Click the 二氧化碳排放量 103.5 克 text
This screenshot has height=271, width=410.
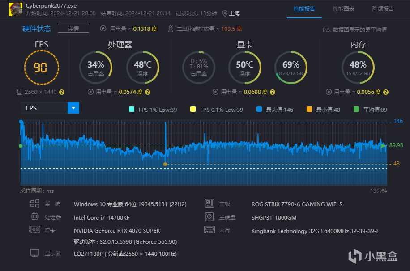[x=209, y=29]
